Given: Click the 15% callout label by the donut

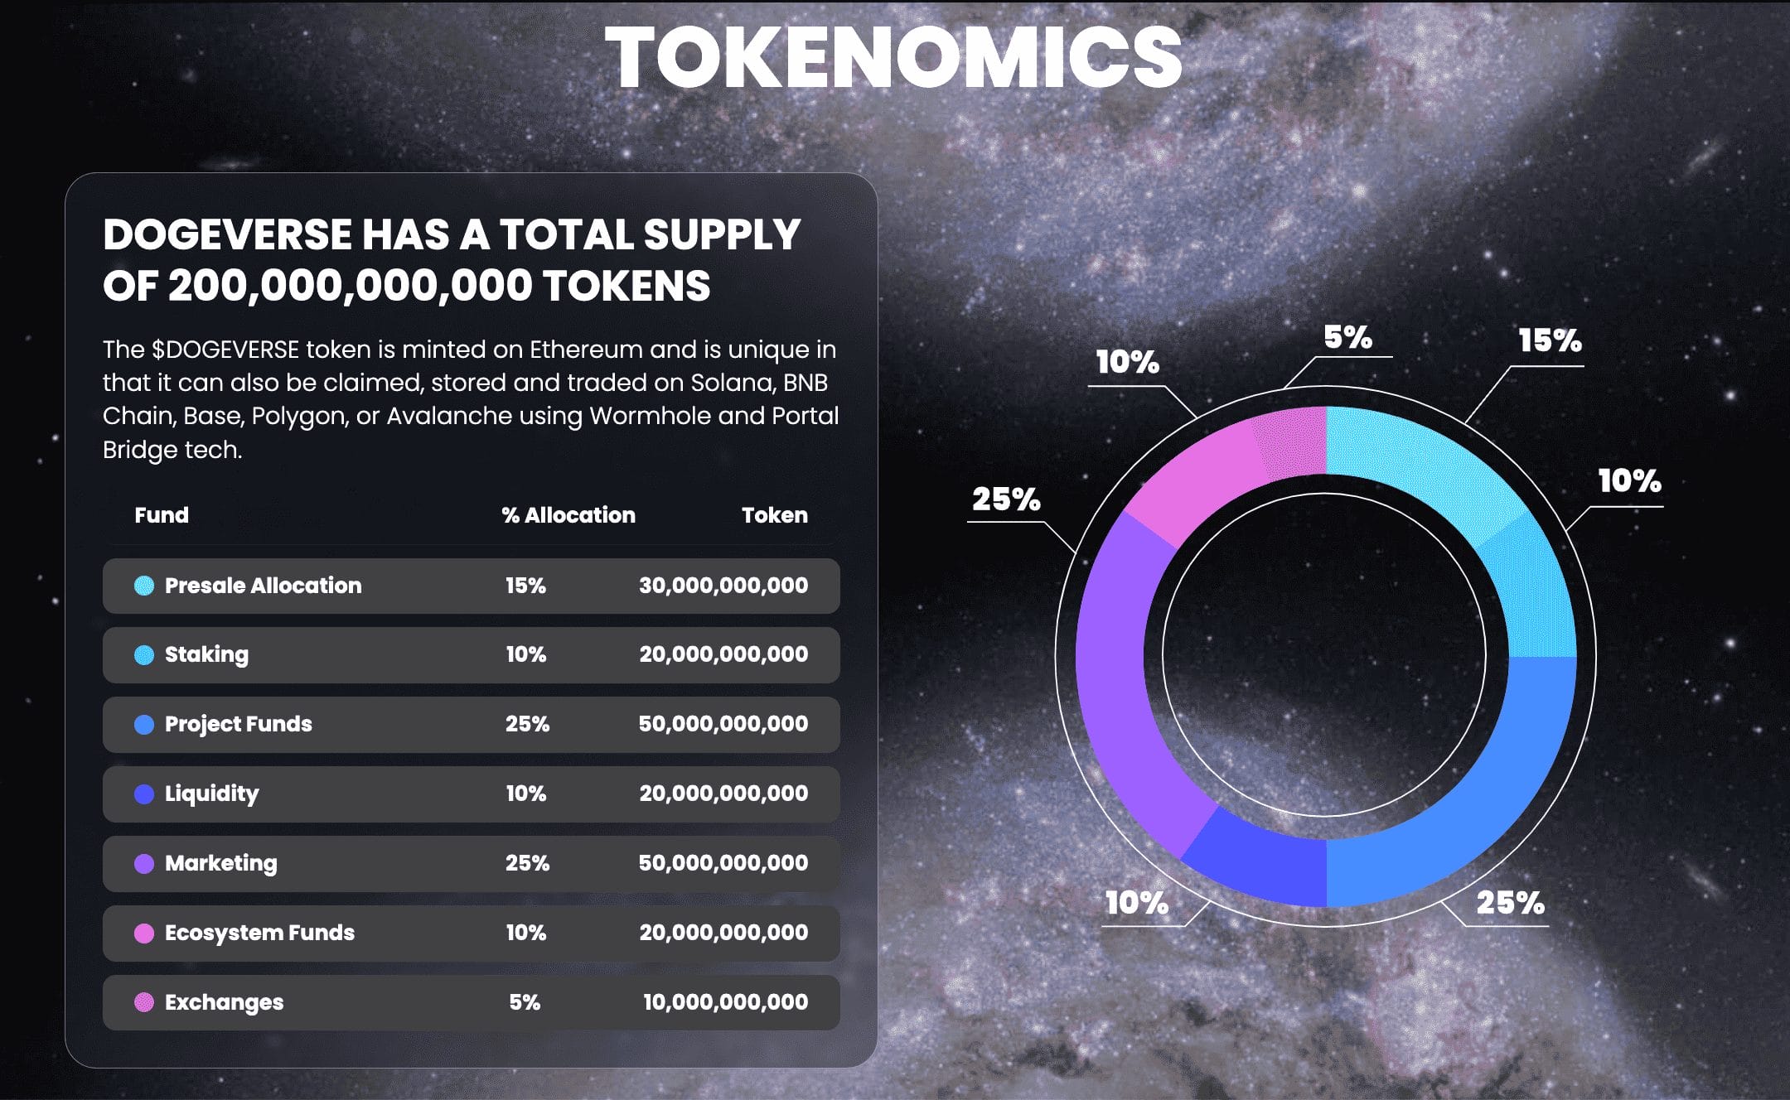Looking at the screenshot, I should pyautogui.click(x=1550, y=340).
